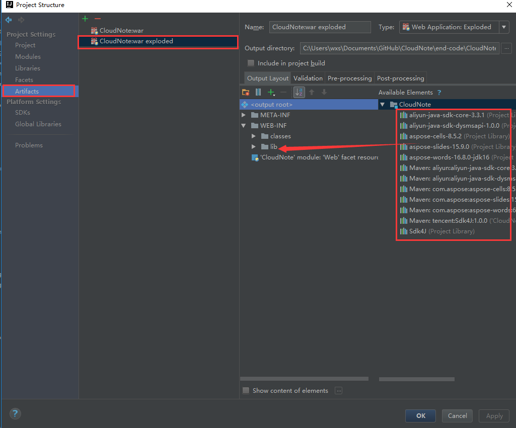Click remove element minus in layout toolbar

pyautogui.click(x=283, y=93)
